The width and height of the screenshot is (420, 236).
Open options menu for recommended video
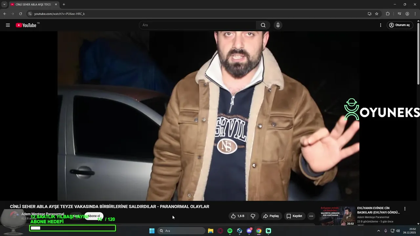click(405, 209)
